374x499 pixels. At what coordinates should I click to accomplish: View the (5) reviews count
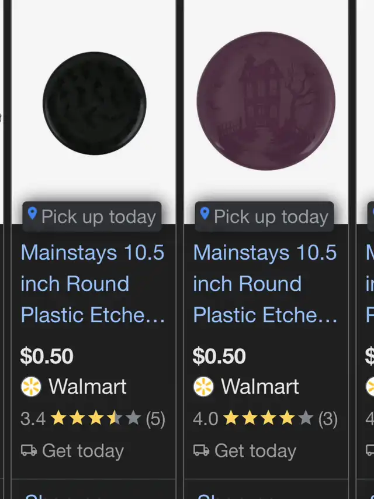pos(155,419)
